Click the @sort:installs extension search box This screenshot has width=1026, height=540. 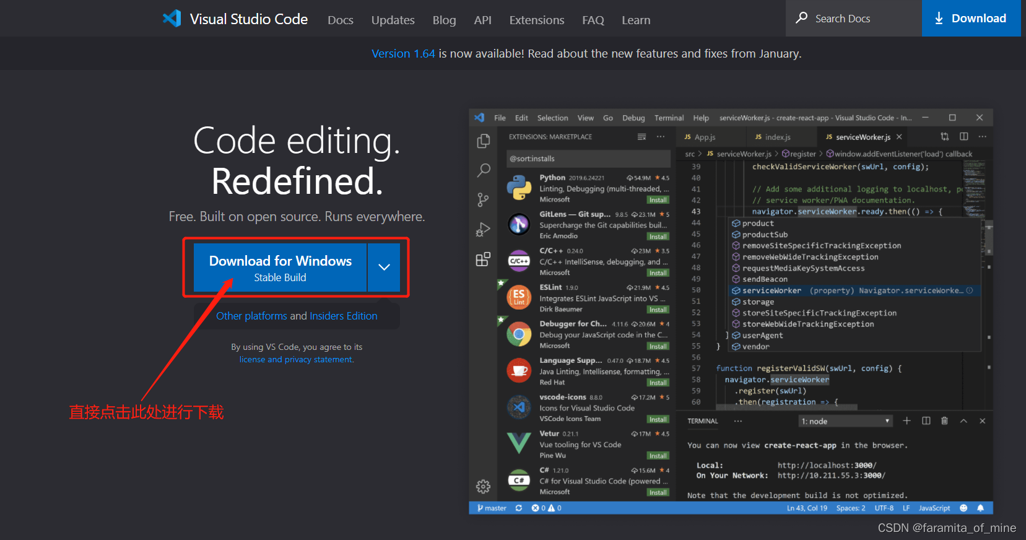(588, 159)
